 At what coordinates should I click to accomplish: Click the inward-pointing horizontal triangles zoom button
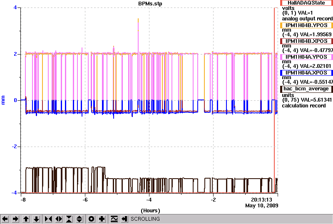tap(48, 219)
